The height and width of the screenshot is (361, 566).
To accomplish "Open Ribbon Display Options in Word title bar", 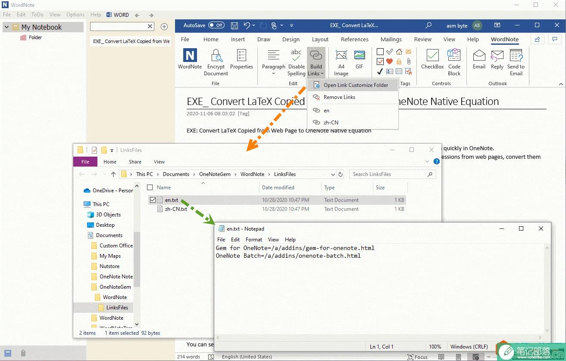I will pyautogui.click(x=497, y=25).
